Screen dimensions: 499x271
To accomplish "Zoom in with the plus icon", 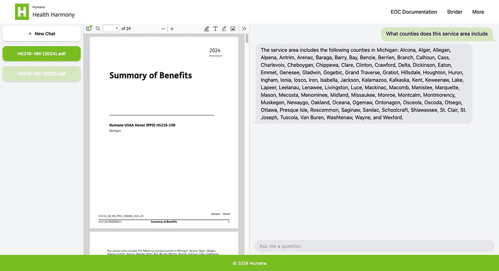I will pos(172,29).
